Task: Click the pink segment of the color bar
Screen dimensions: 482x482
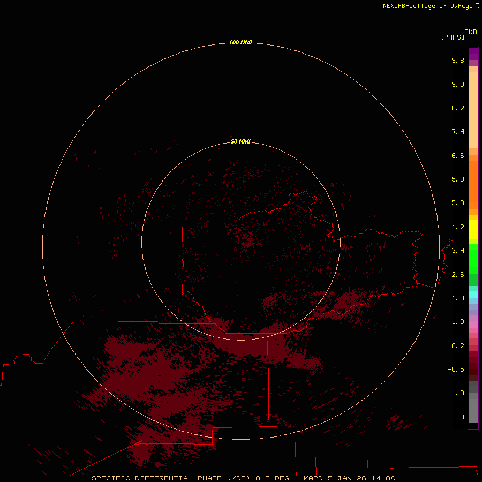Action: pos(473,325)
